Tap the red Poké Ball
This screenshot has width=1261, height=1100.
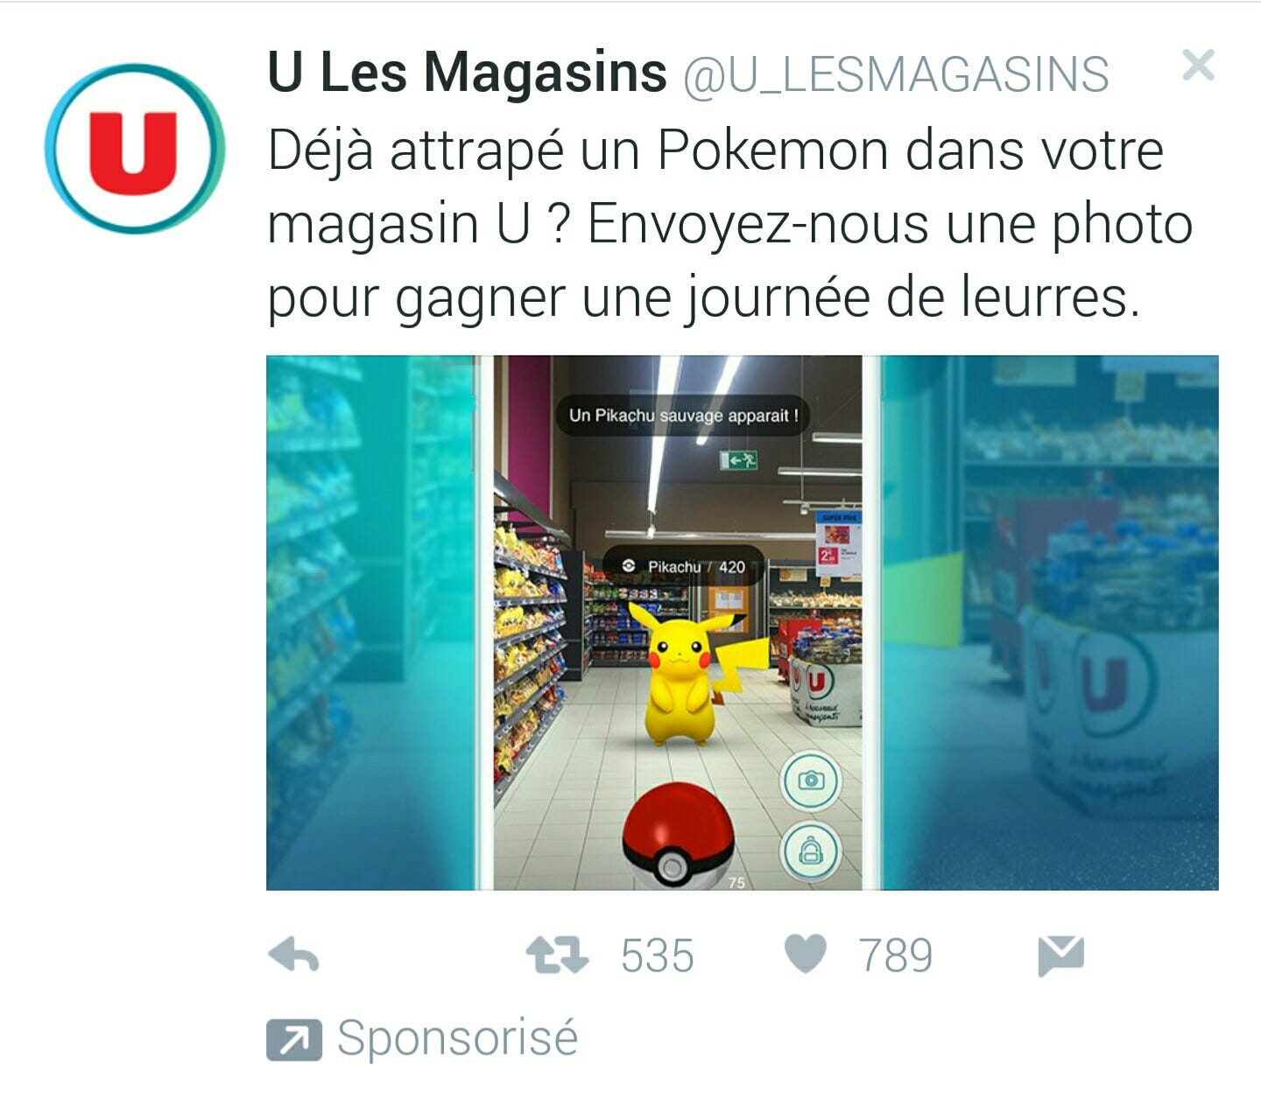[x=678, y=836]
